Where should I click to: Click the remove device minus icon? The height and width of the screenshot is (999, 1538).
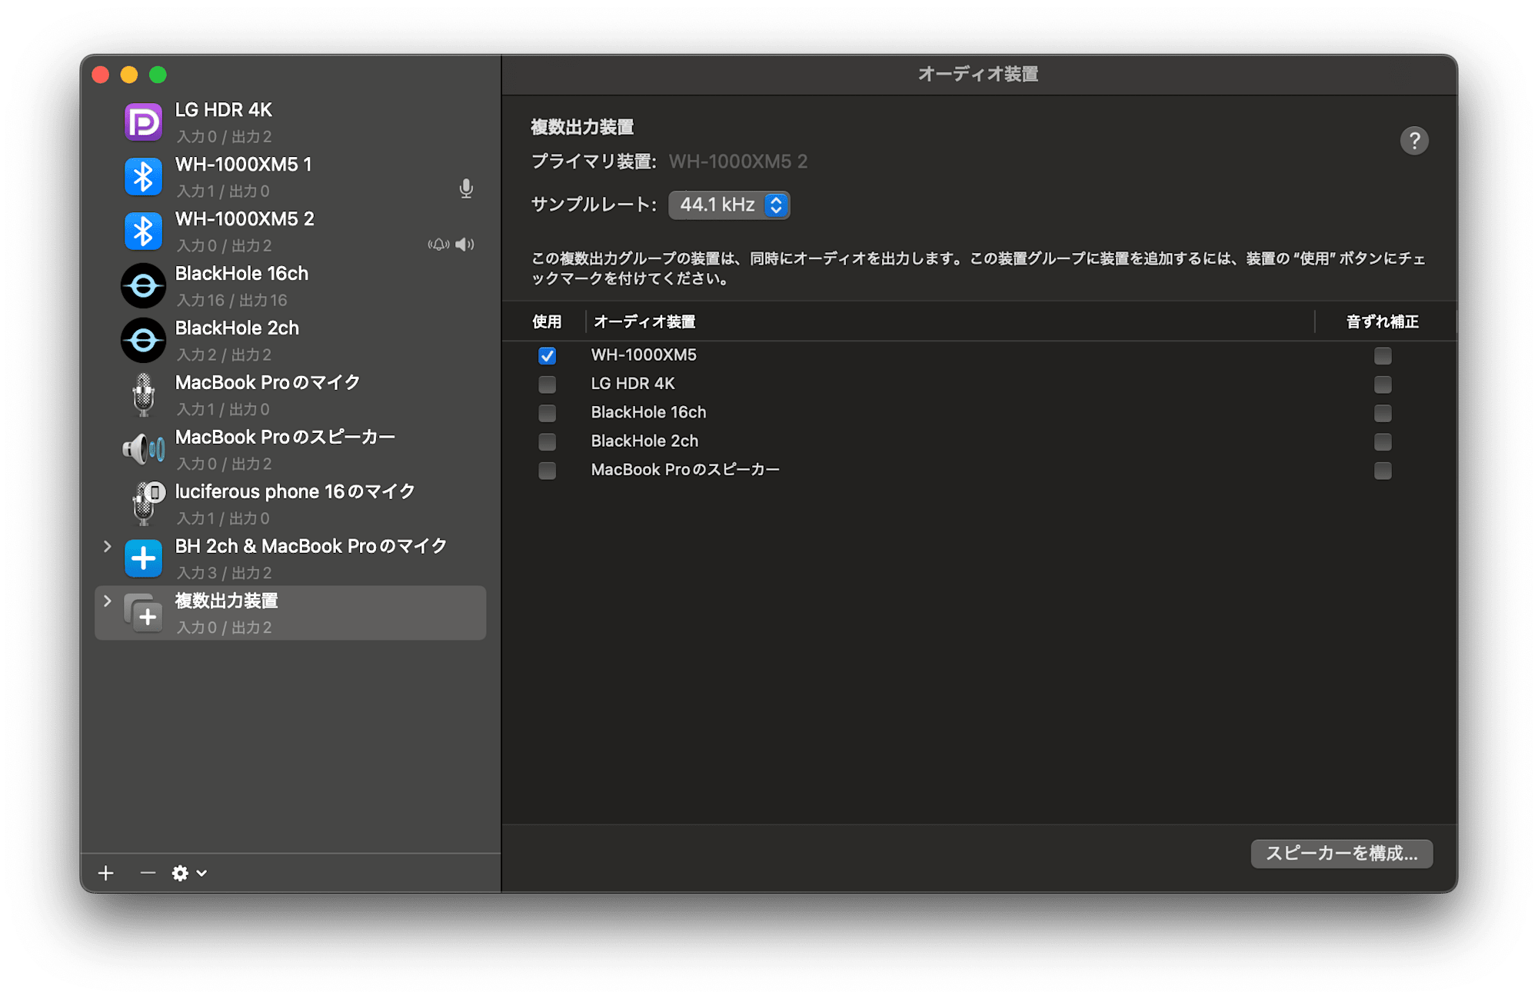pos(148,873)
